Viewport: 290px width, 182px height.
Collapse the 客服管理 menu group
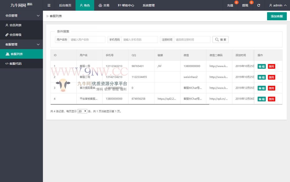21,44
